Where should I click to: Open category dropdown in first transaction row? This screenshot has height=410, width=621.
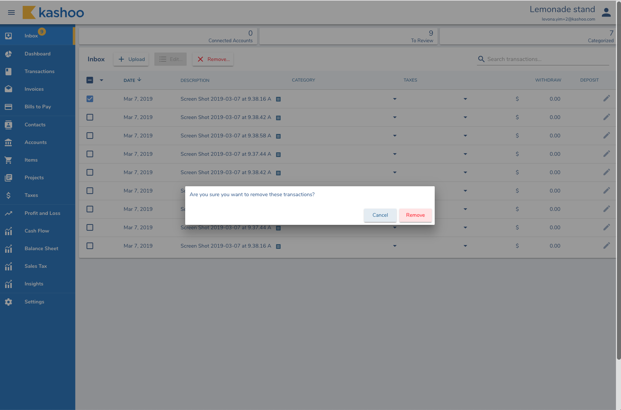coord(395,99)
